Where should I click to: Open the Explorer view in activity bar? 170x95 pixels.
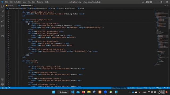tap(2, 6)
